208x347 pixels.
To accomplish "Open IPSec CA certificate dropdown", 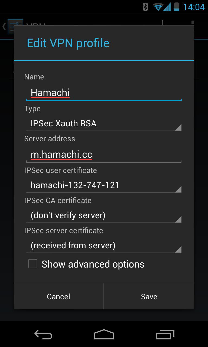I will [x=104, y=216].
